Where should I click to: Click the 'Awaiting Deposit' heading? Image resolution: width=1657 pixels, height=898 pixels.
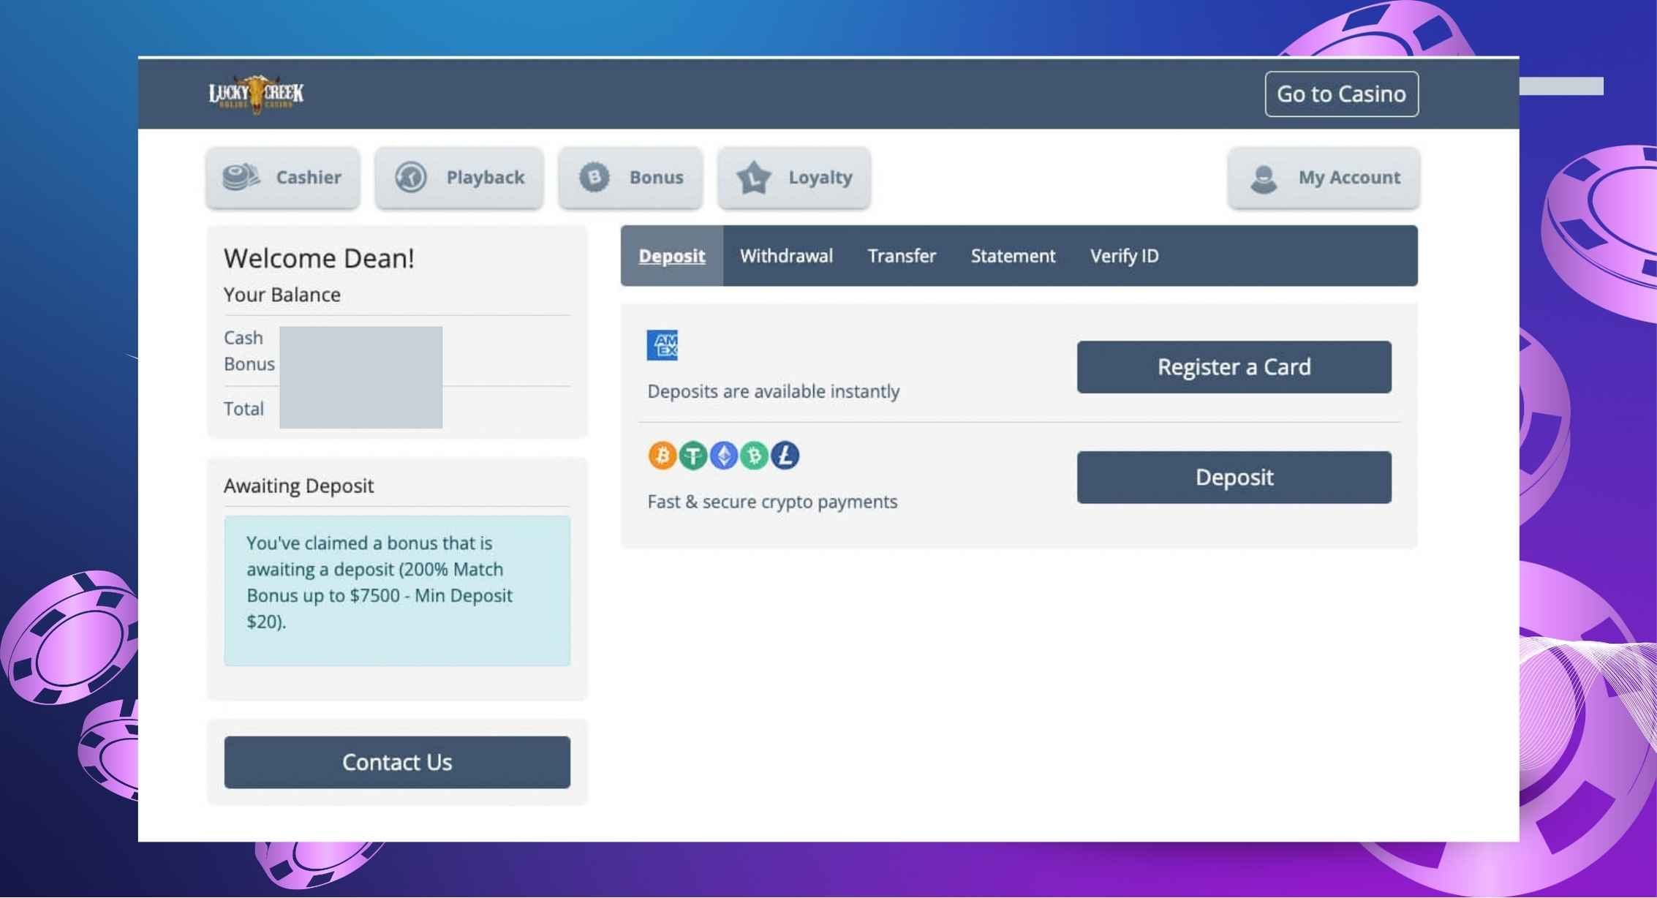[299, 486]
